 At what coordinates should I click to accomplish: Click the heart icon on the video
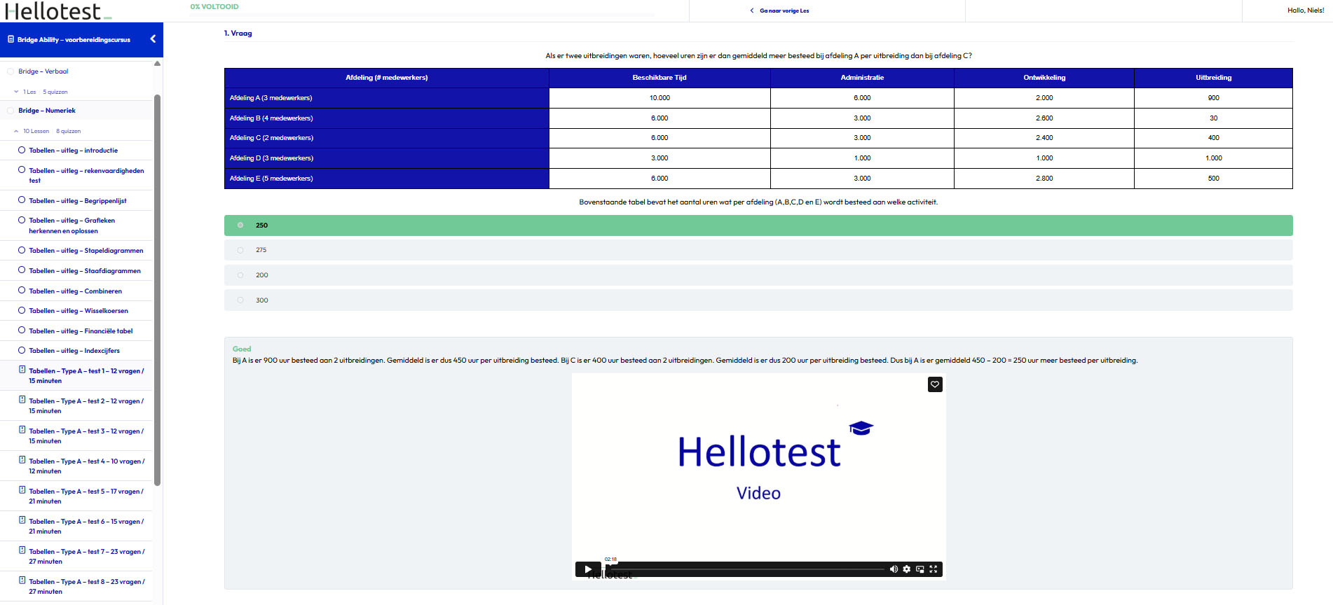[935, 384]
